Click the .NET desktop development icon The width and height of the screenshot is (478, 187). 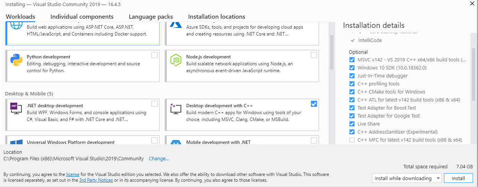(16, 109)
